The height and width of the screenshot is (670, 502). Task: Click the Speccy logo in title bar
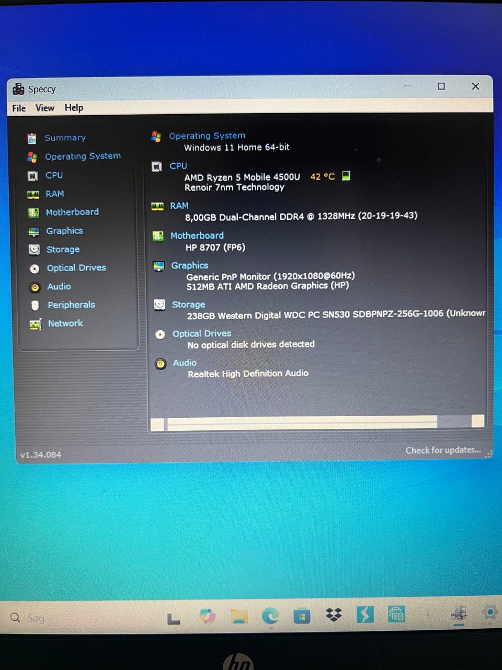tap(18, 89)
